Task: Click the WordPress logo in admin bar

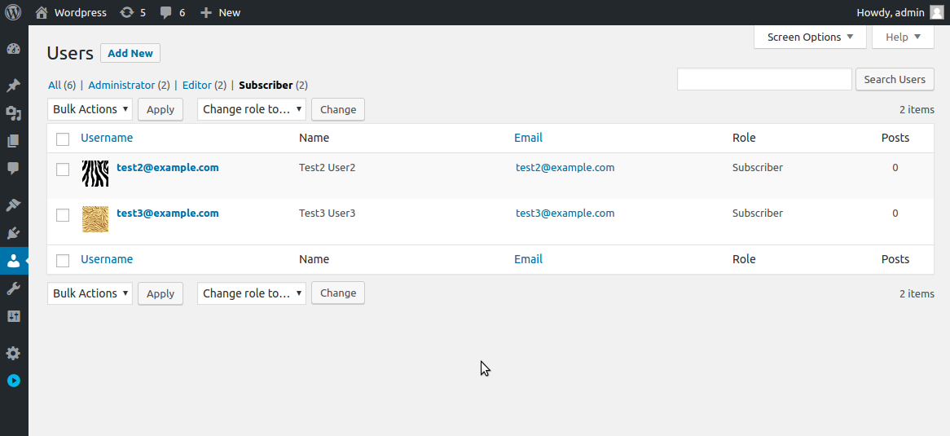Action: point(13,12)
